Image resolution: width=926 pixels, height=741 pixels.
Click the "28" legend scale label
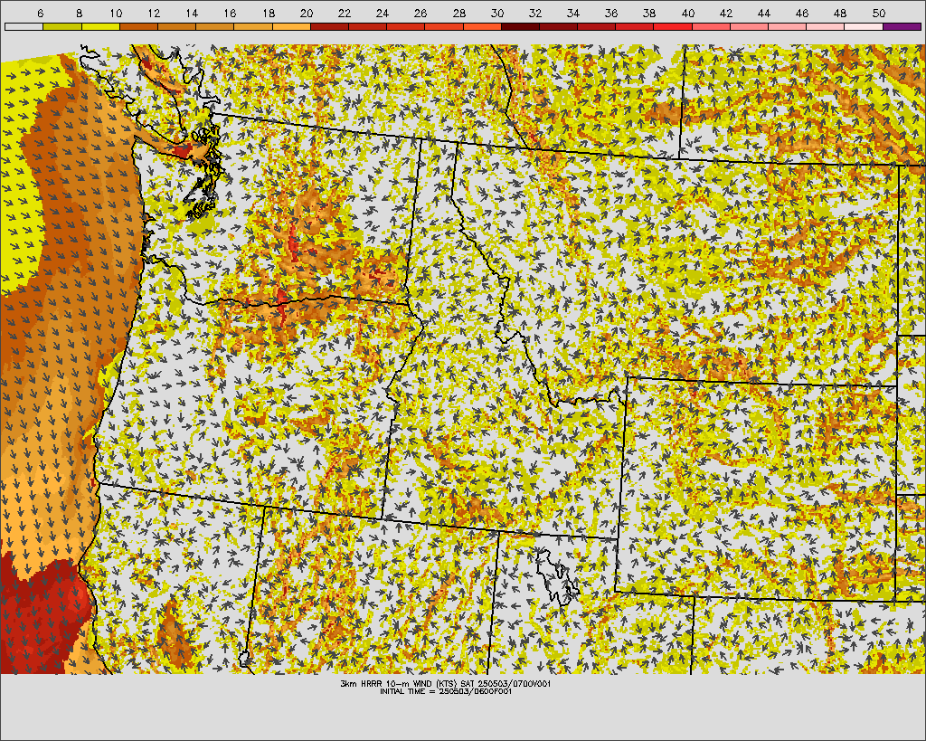pos(458,13)
